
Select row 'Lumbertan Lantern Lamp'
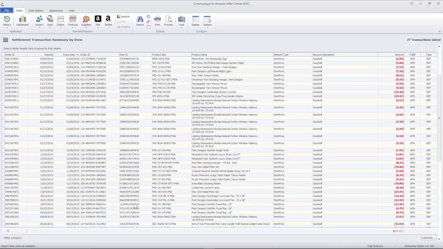220,188
